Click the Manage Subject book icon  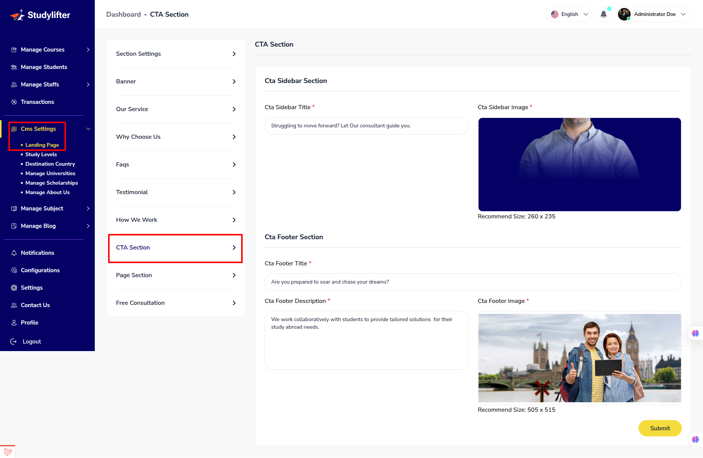[x=14, y=209]
